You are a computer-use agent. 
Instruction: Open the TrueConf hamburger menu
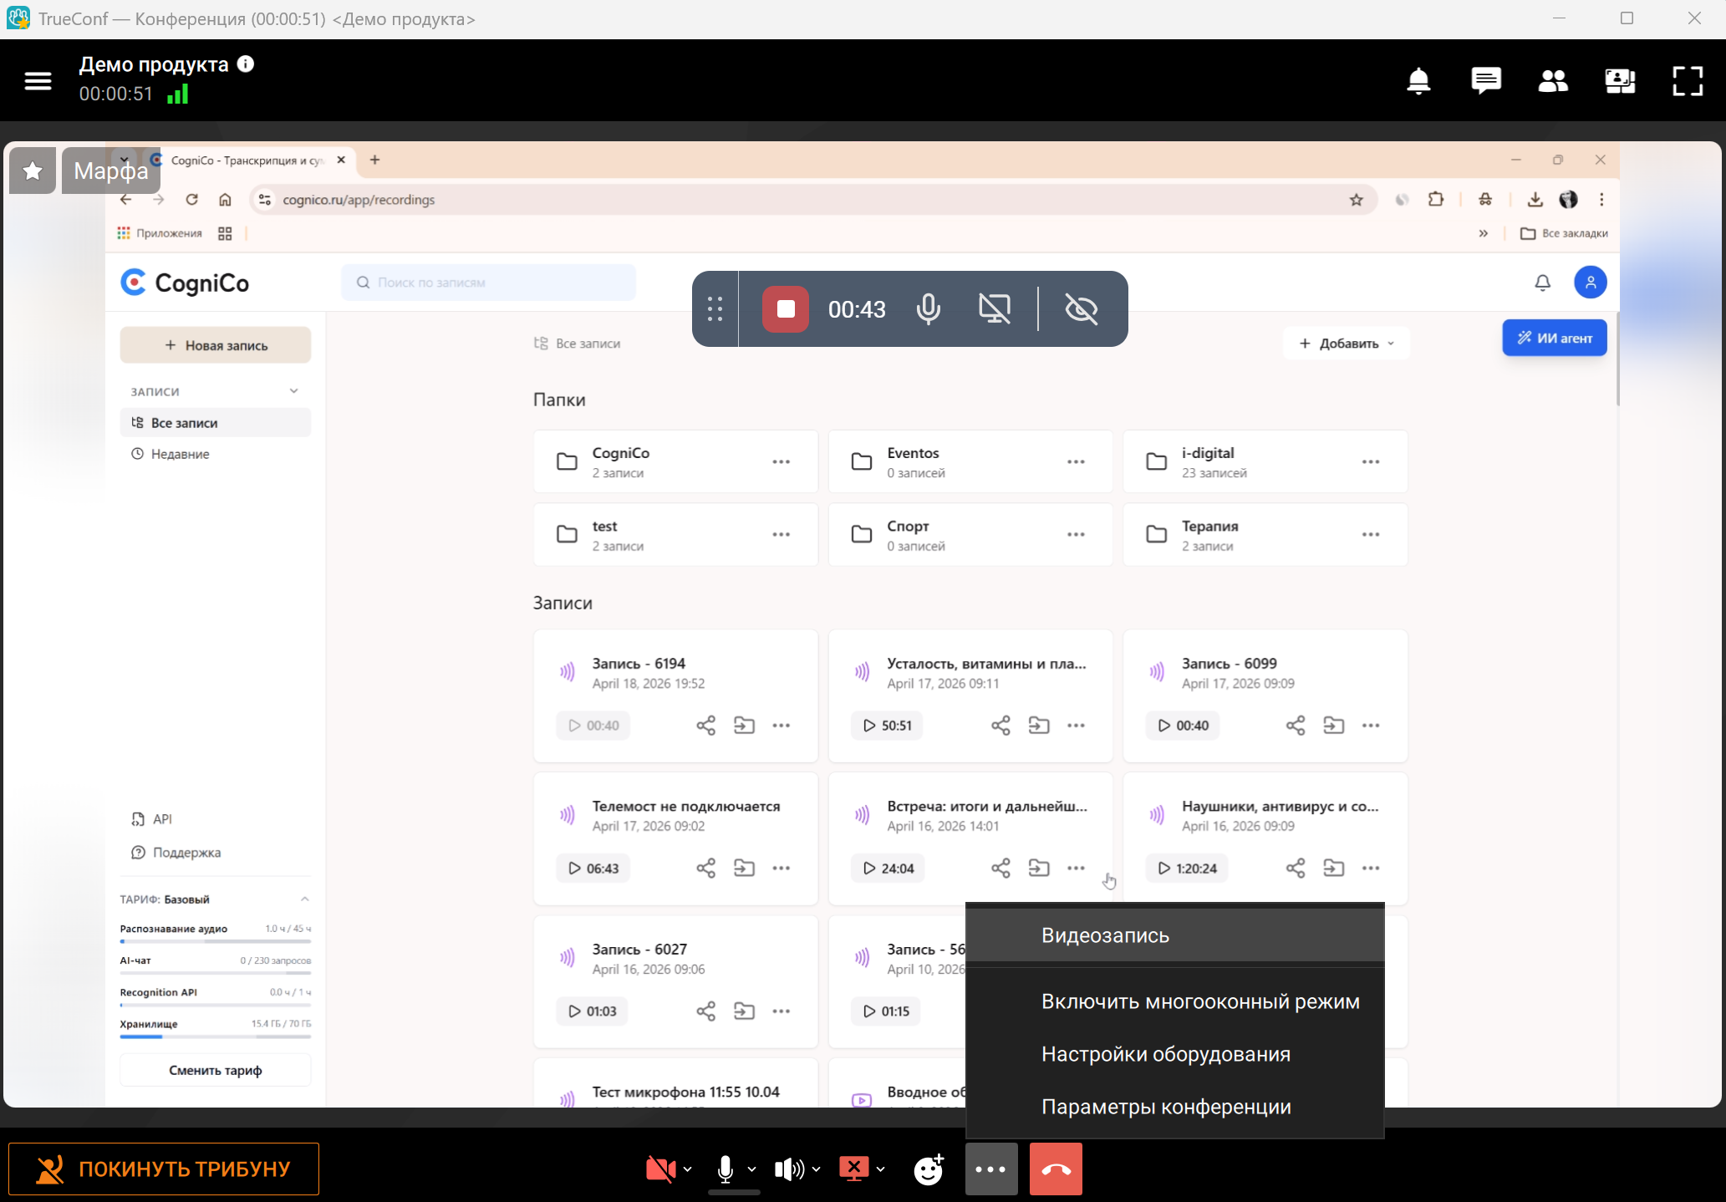38,81
